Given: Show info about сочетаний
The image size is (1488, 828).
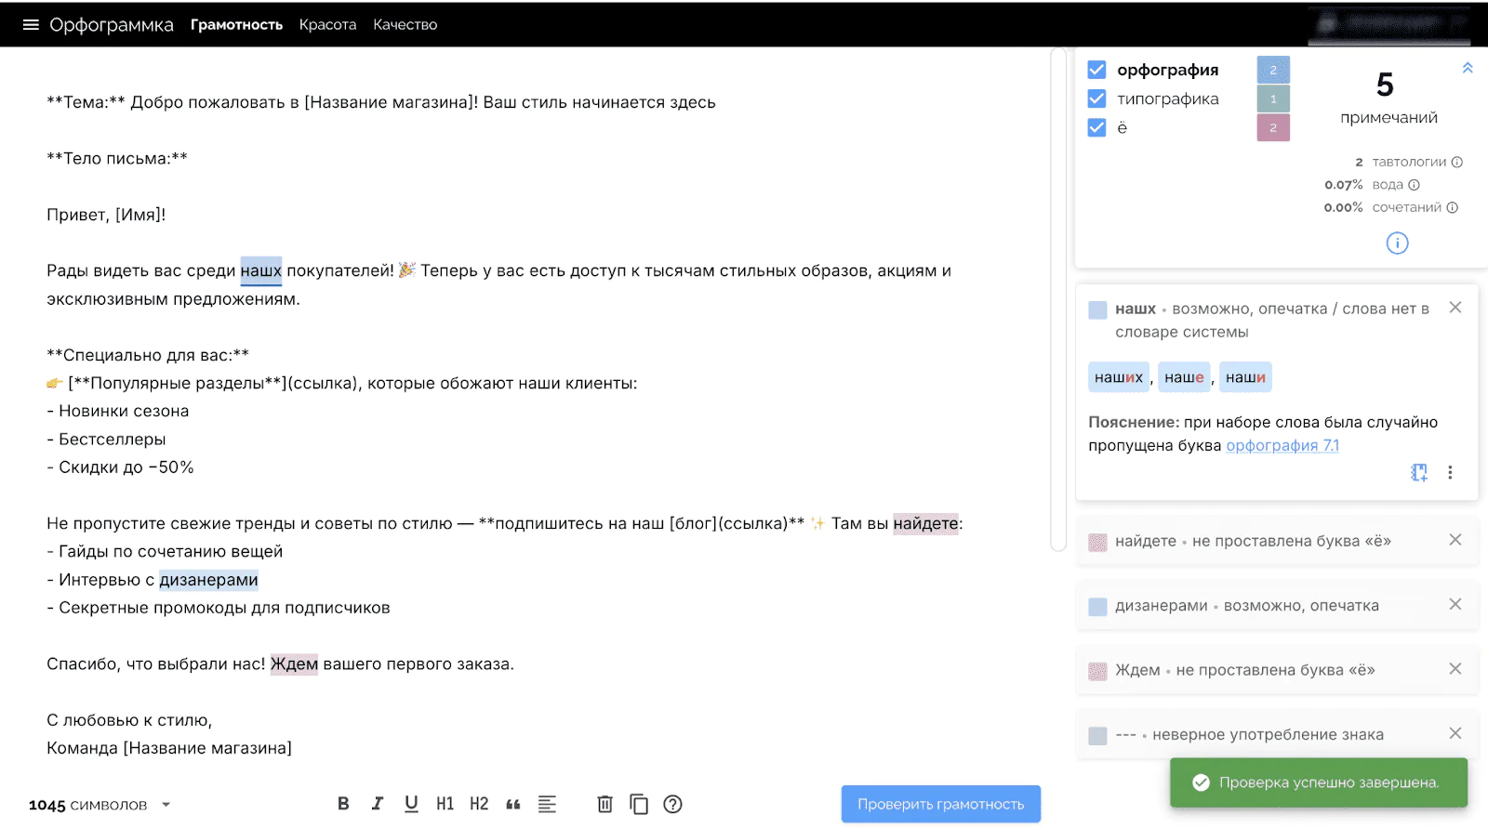Looking at the screenshot, I should 1453,207.
